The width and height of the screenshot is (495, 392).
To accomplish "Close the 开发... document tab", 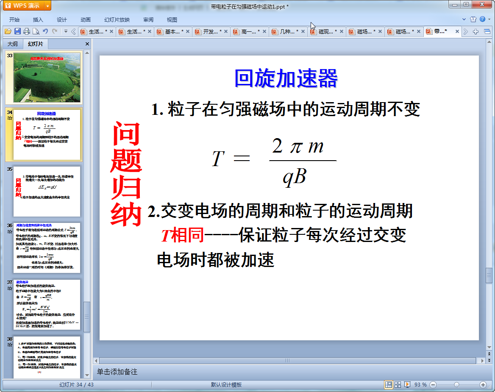I will 226,31.
